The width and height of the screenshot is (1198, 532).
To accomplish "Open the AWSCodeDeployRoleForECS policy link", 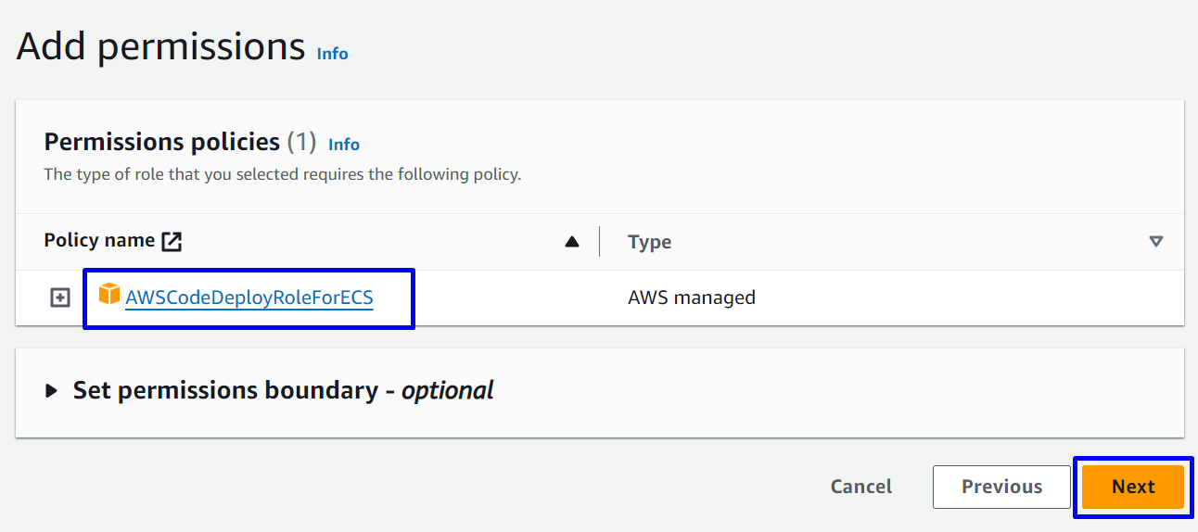I will [x=249, y=298].
